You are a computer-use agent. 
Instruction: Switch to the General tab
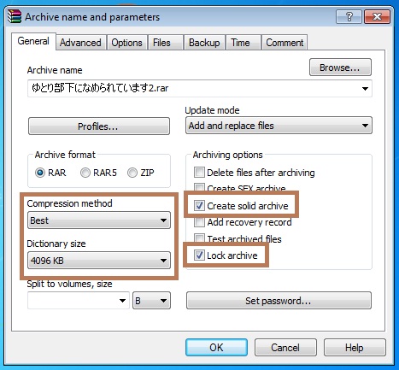(33, 41)
